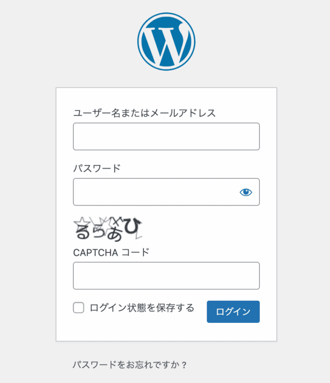Focus the ユーザー名またはメールアドレス input field

coord(166,137)
